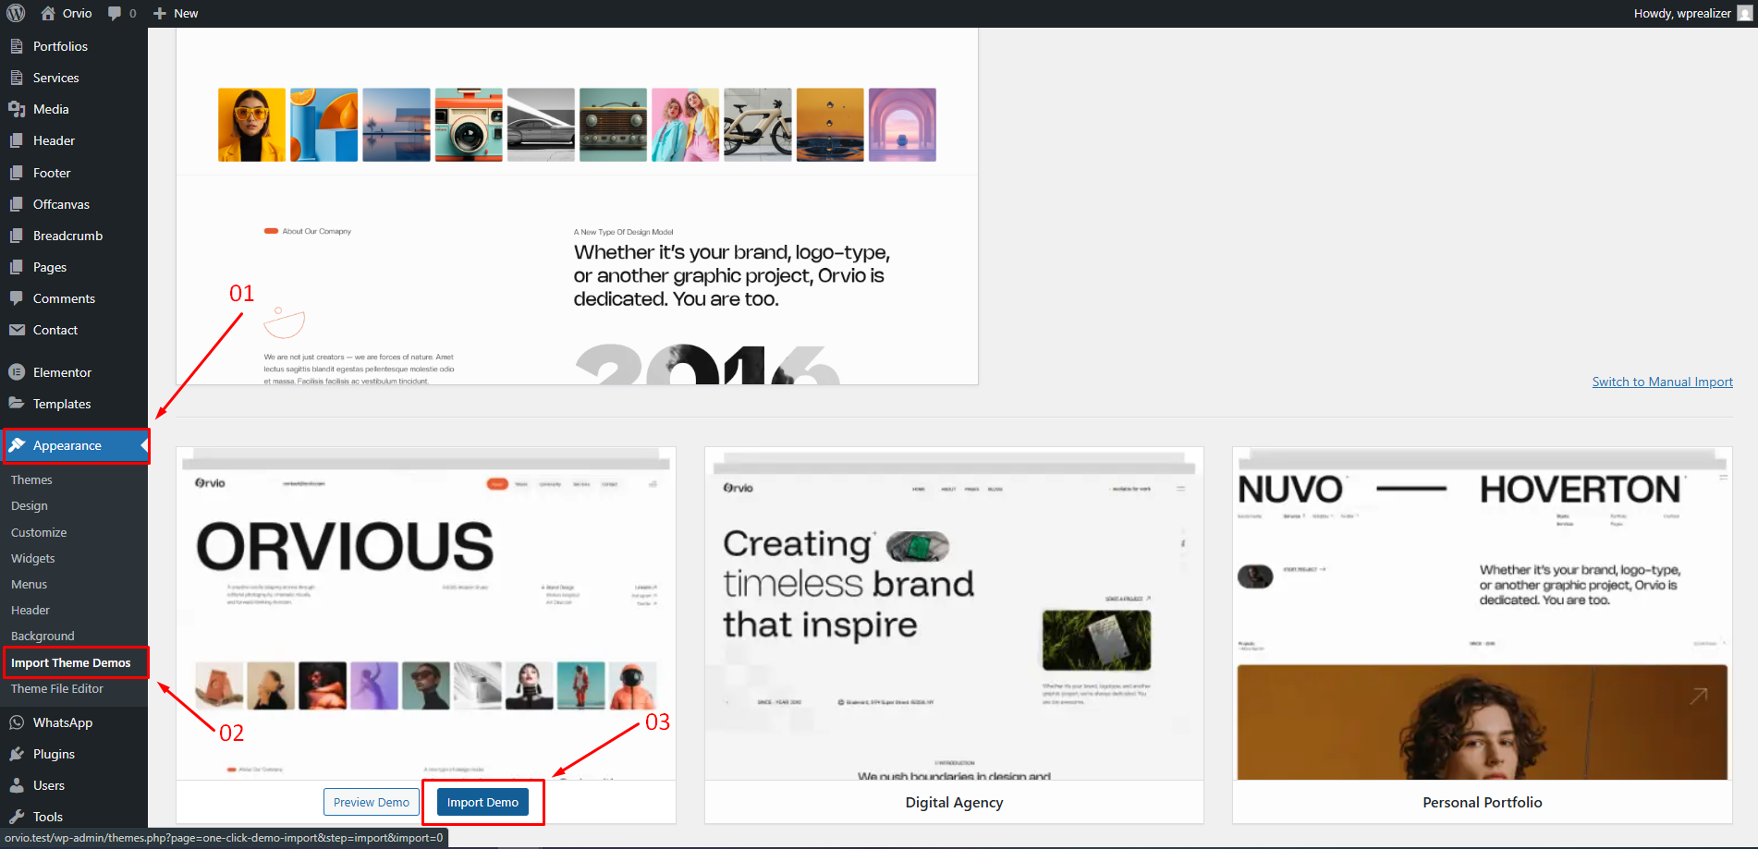Click the top-level Header menu icon

coord(17,140)
